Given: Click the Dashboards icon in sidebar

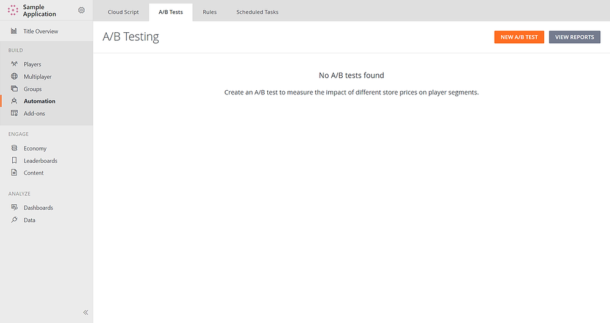Looking at the screenshot, I should pos(15,207).
